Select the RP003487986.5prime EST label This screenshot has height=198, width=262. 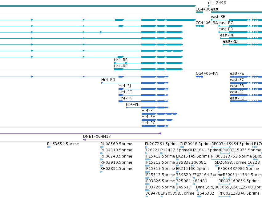pyautogui.click(x=238, y=169)
